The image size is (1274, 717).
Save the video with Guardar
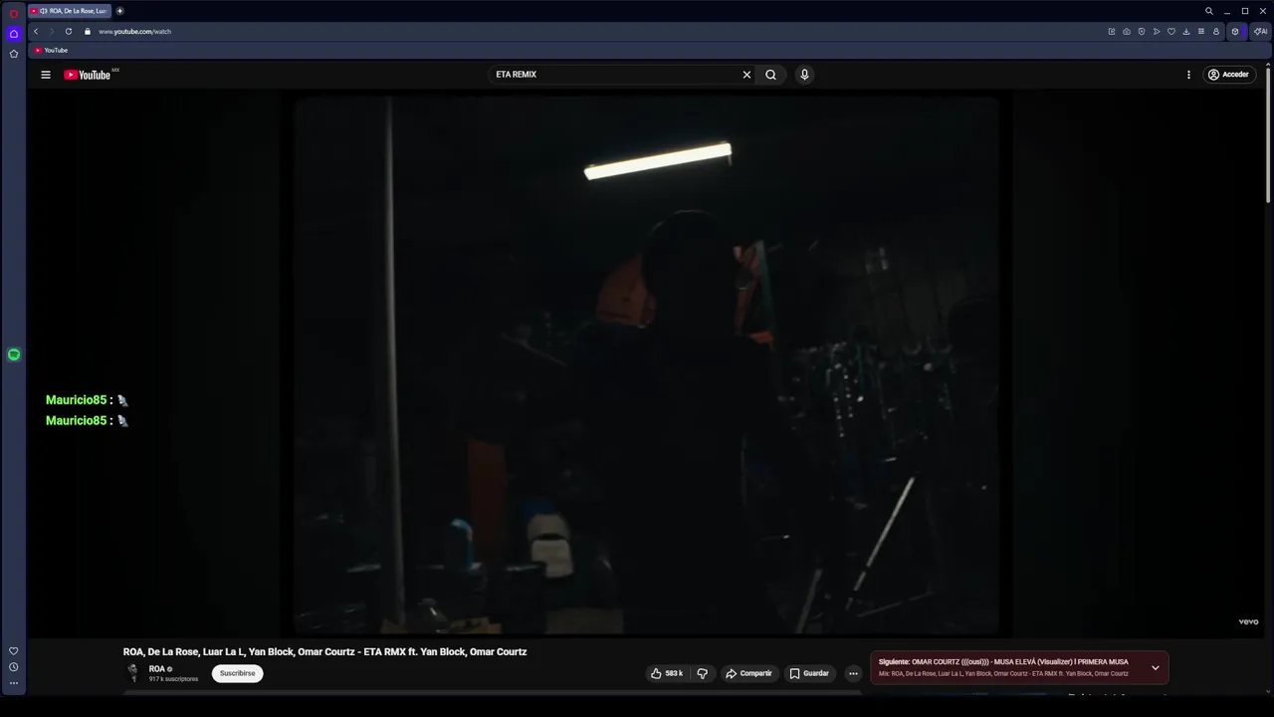point(809,673)
